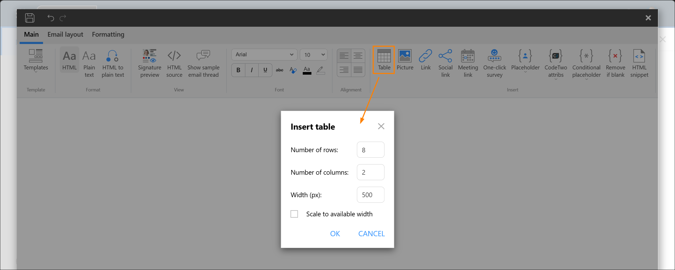This screenshot has width=675, height=270.
Task: Open the Conditional placeholder menu
Action: pyautogui.click(x=586, y=64)
